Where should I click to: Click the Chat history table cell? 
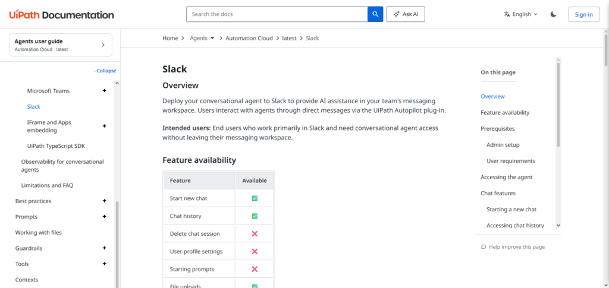tap(200, 216)
